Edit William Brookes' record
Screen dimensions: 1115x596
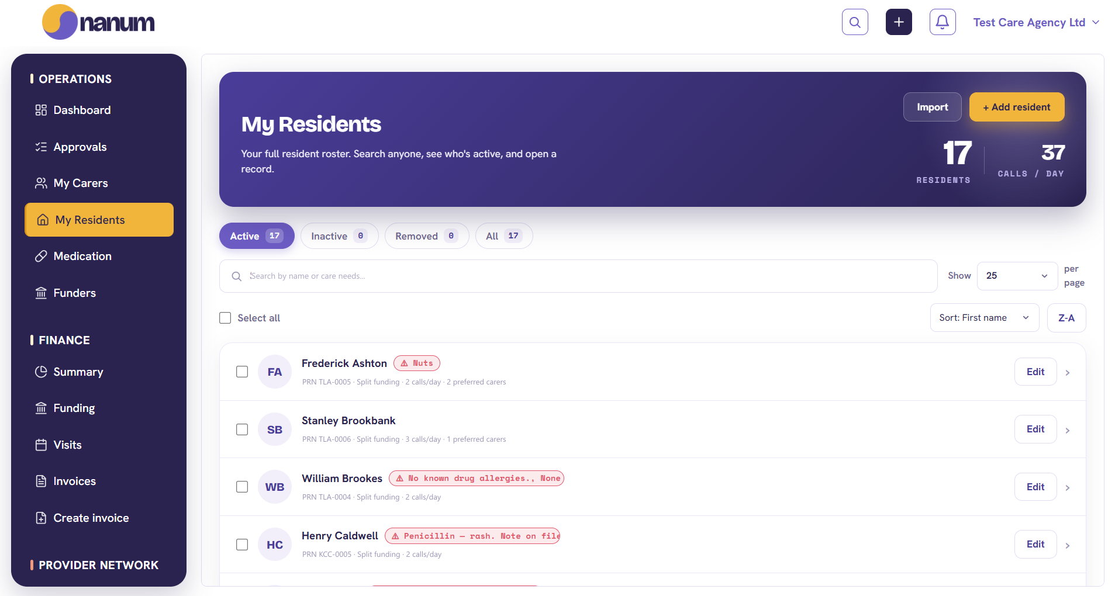tap(1035, 487)
